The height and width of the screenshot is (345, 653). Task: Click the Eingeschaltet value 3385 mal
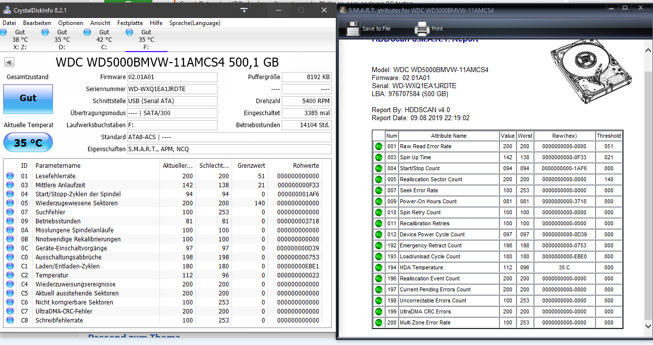(306, 113)
